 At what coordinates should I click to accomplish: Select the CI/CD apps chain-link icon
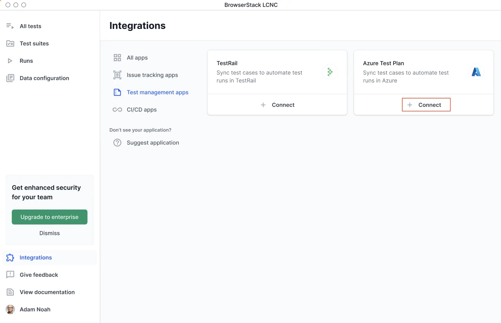click(x=117, y=110)
